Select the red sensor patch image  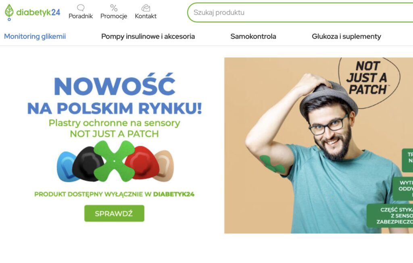click(x=142, y=162)
